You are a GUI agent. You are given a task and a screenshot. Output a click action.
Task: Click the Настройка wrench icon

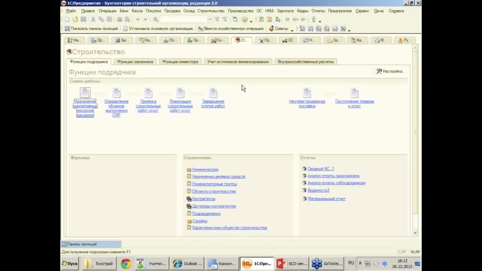pyautogui.click(x=379, y=71)
